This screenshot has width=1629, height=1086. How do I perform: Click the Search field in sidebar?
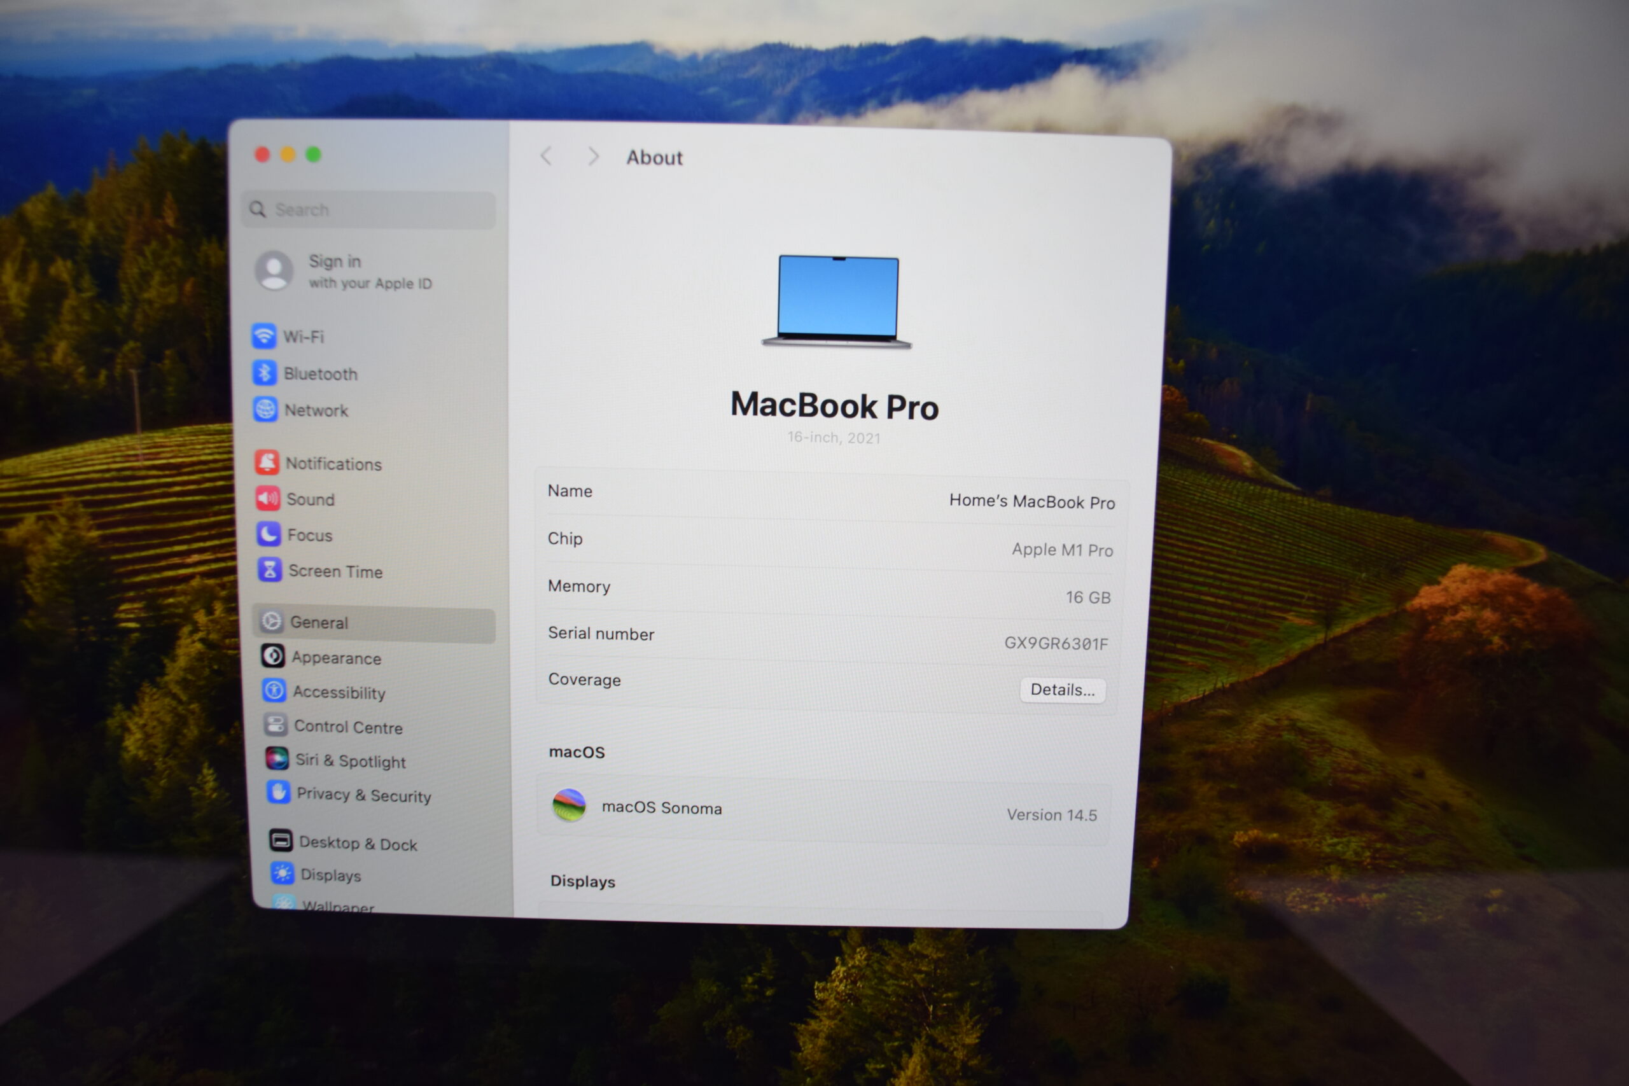368,210
